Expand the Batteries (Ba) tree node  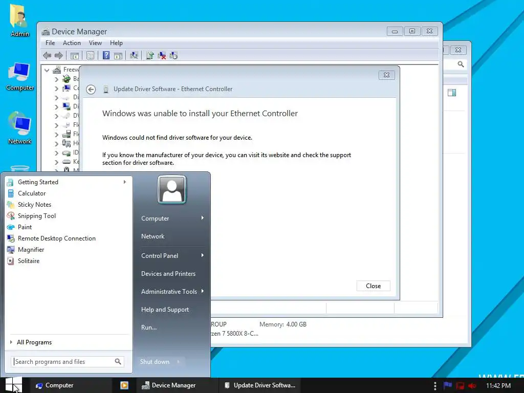click(56, 79)
